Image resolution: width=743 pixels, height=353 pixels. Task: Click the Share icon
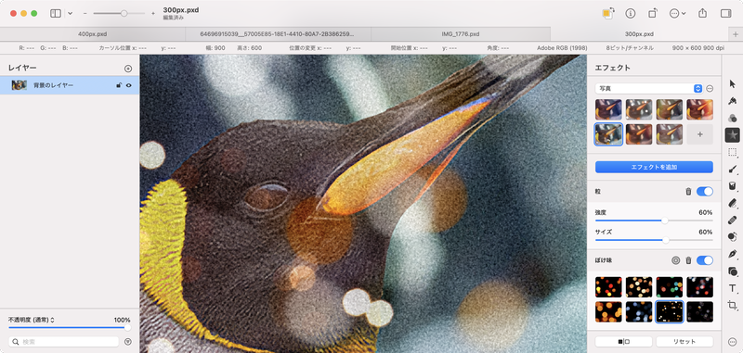tap(703, 13)
